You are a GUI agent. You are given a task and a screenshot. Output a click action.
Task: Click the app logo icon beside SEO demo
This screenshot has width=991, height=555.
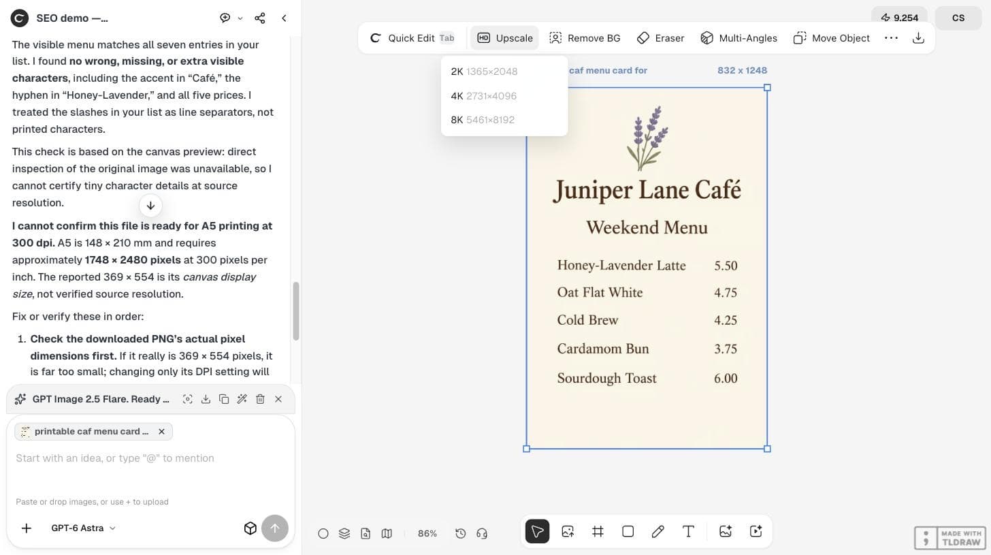tap(20, 18)
